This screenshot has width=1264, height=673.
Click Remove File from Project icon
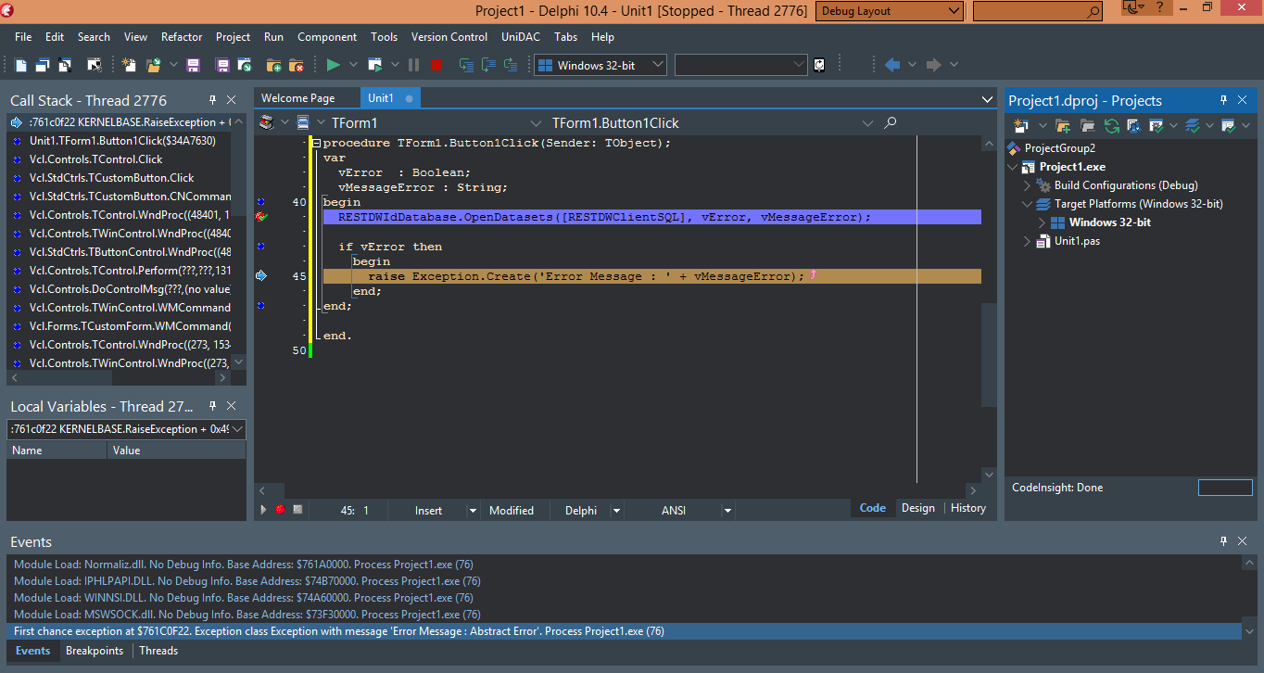297,65
